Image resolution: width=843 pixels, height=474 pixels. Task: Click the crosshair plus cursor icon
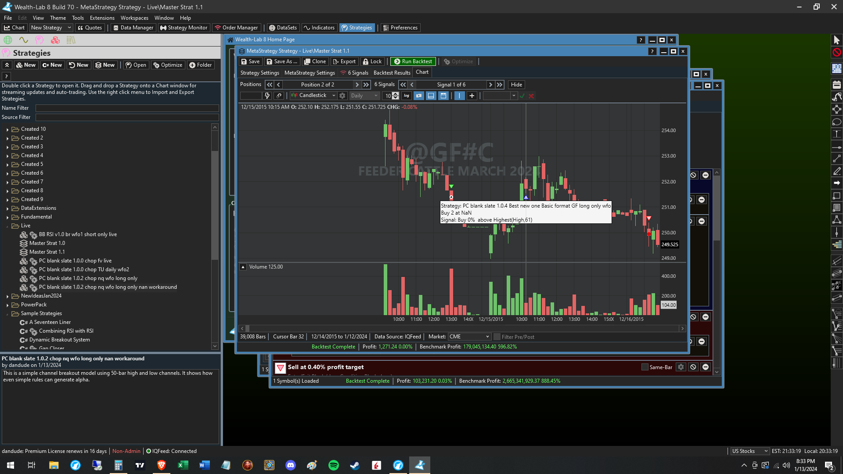[472, 96]
